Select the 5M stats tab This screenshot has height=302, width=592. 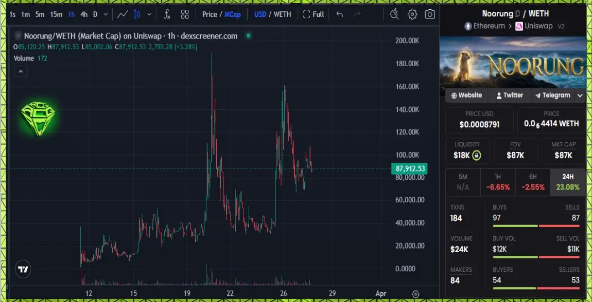click(x=463, y=182)
